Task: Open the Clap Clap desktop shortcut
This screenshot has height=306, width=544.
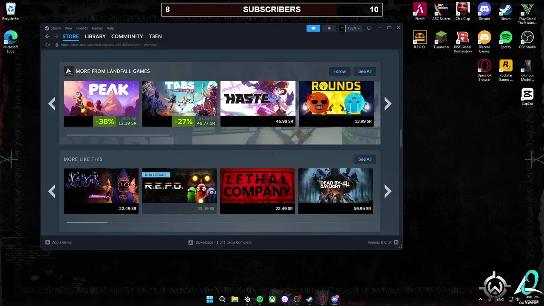Action: [463, 12]
